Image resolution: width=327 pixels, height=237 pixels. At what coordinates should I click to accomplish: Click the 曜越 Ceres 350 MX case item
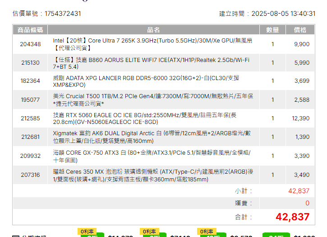point(153,175)
